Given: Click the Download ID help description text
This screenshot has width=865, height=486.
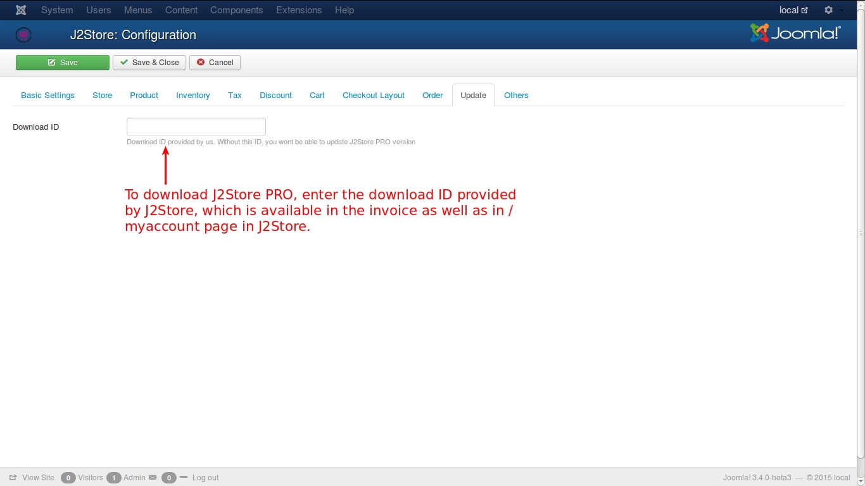Looking at the screenshot, I should point(271,142).
